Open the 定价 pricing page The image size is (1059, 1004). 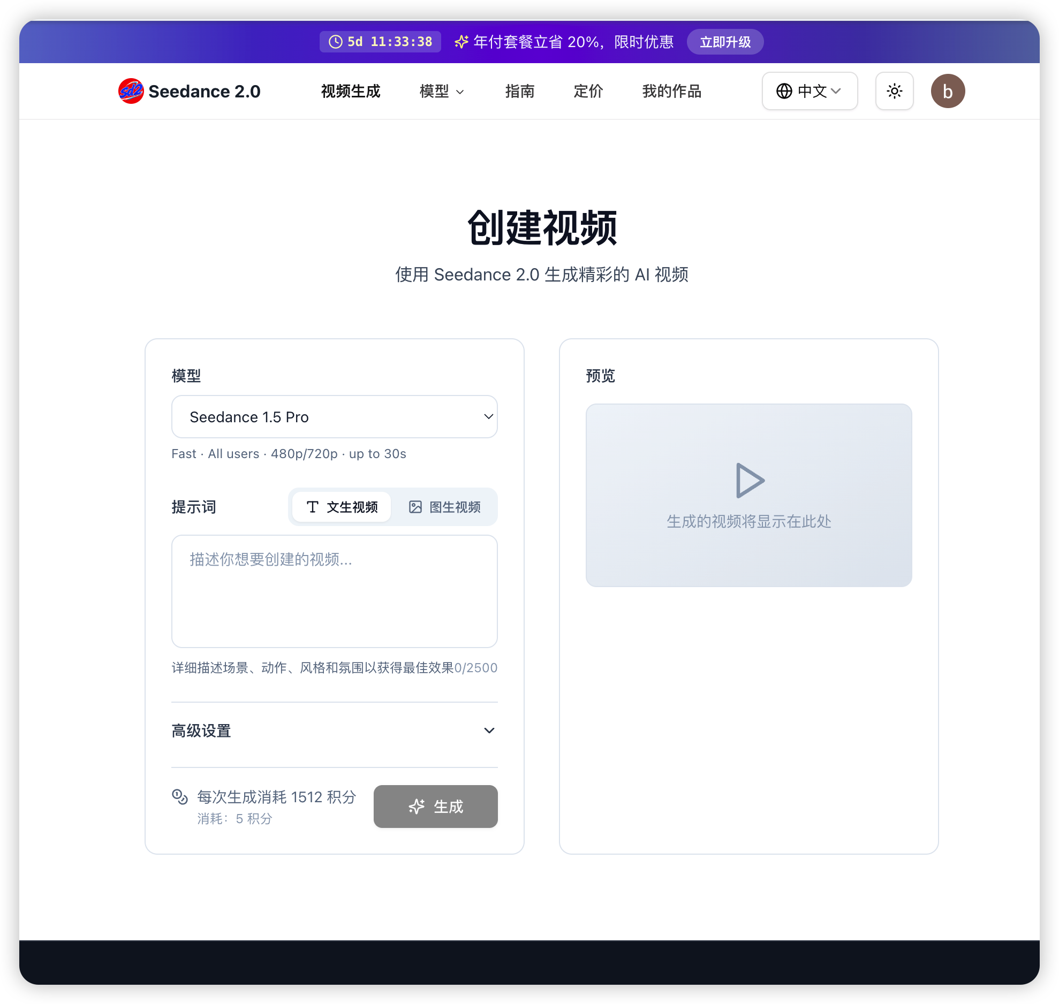pyautogui.click(x=588, y=92)
